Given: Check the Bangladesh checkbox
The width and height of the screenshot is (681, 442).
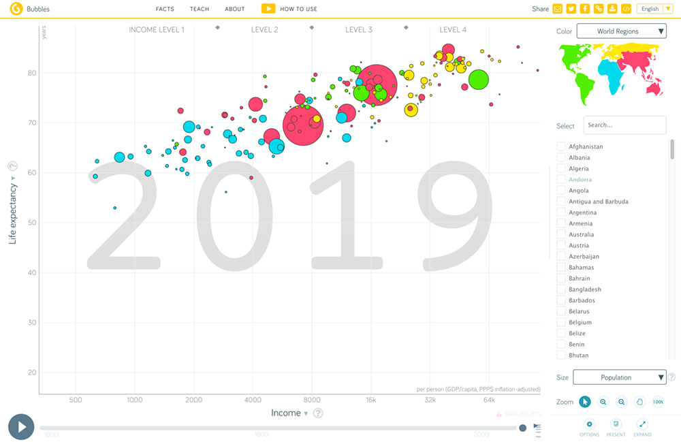Looking at the screenshot, I should click(560, 289).
